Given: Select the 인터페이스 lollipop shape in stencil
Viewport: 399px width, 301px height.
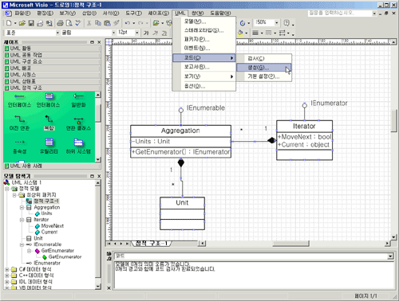Looking at the screenshot, I should (x=19, y=100).
